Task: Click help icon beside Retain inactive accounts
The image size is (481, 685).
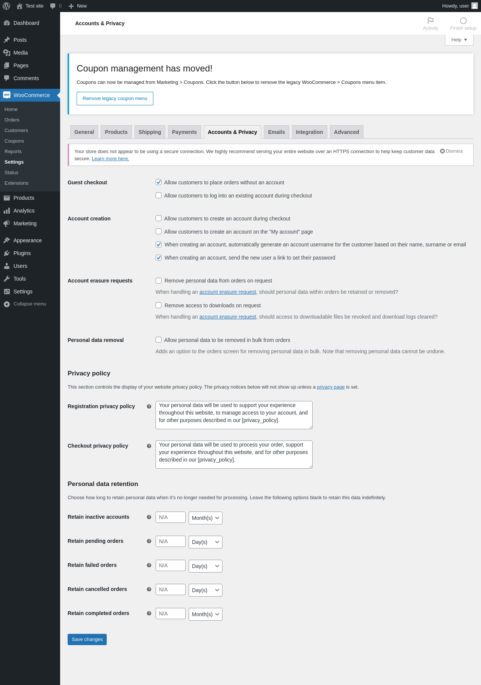Action: [149, 517]
